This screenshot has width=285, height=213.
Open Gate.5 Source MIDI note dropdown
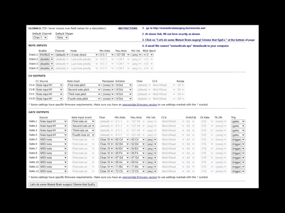tap(53, 139)
